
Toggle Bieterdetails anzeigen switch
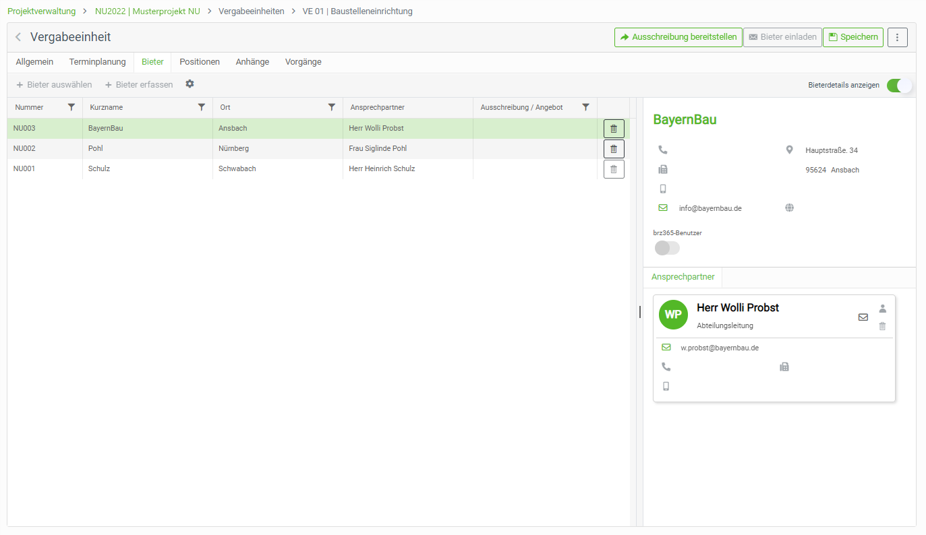click(899, 86)
